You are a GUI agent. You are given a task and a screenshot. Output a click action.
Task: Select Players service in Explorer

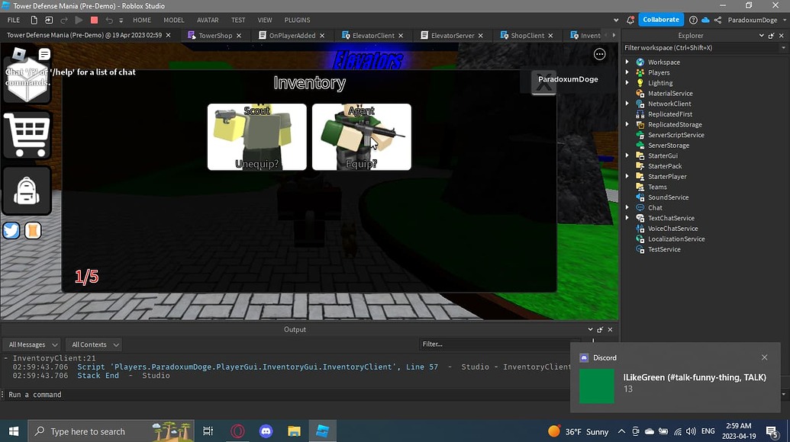point(659,72)
